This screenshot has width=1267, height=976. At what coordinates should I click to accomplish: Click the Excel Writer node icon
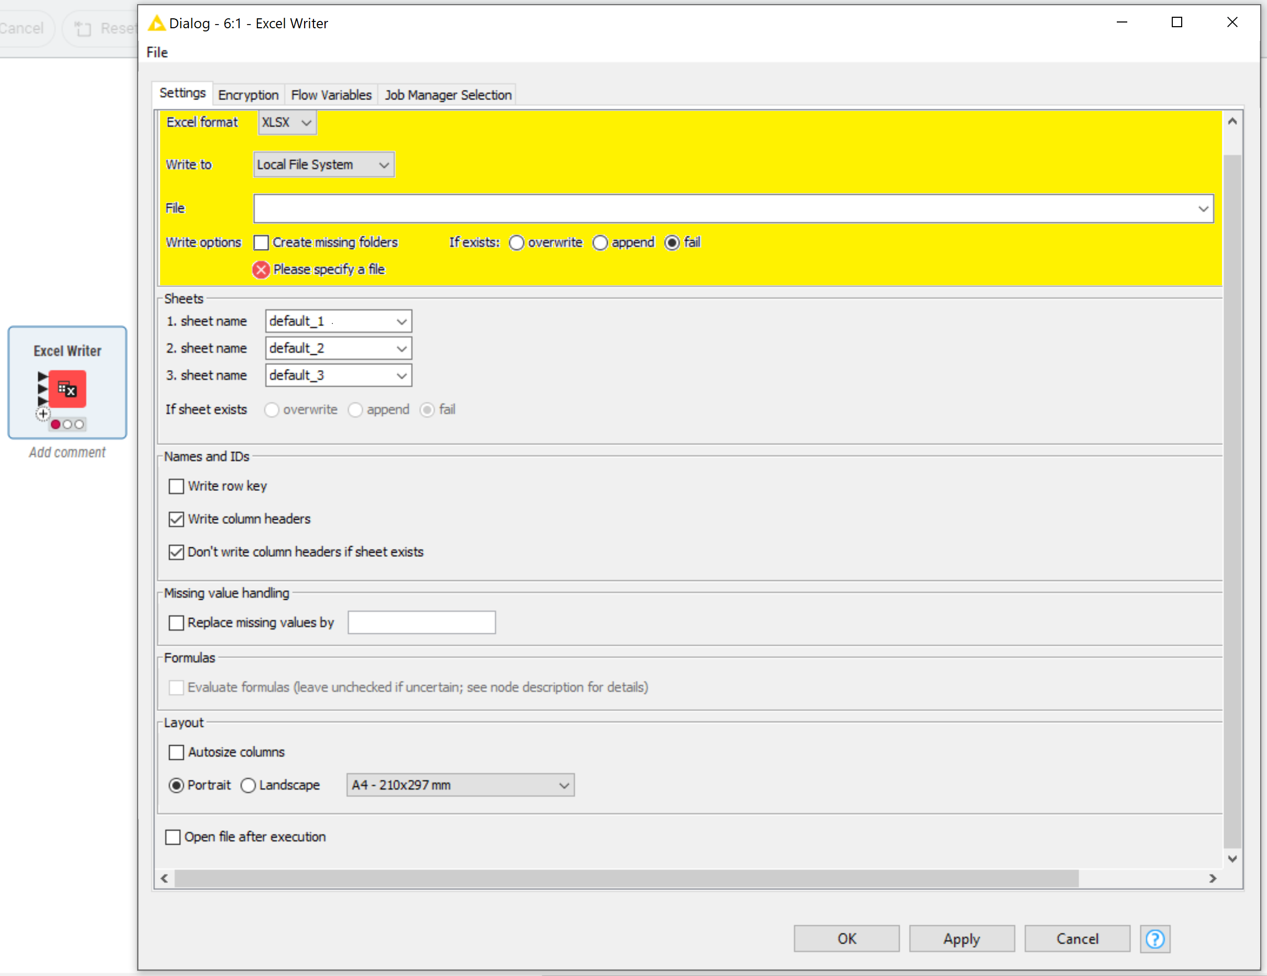68,389
